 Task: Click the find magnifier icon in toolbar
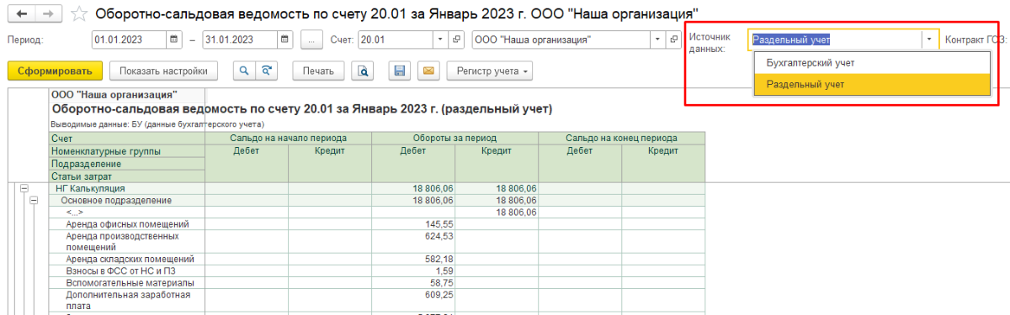tap(244, 71)
